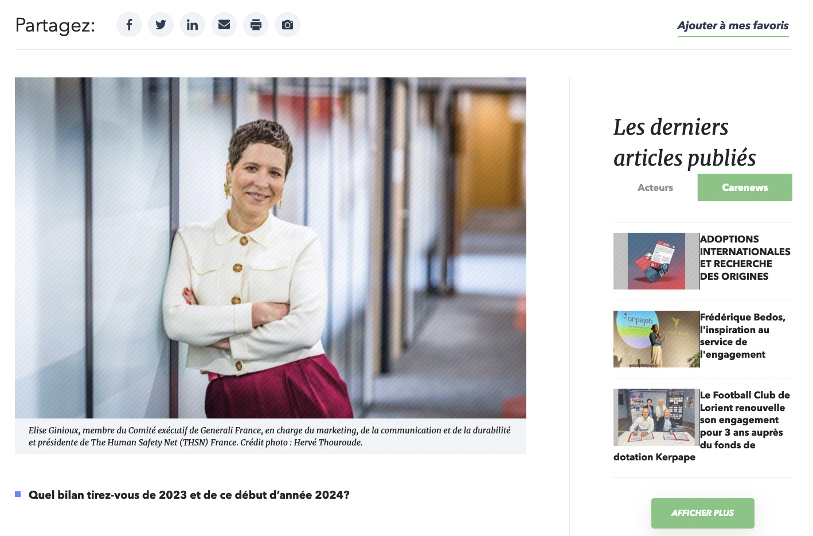Open the Frédérique Bedos article thumbnail

pyautogui.click(x=656, y=339)
